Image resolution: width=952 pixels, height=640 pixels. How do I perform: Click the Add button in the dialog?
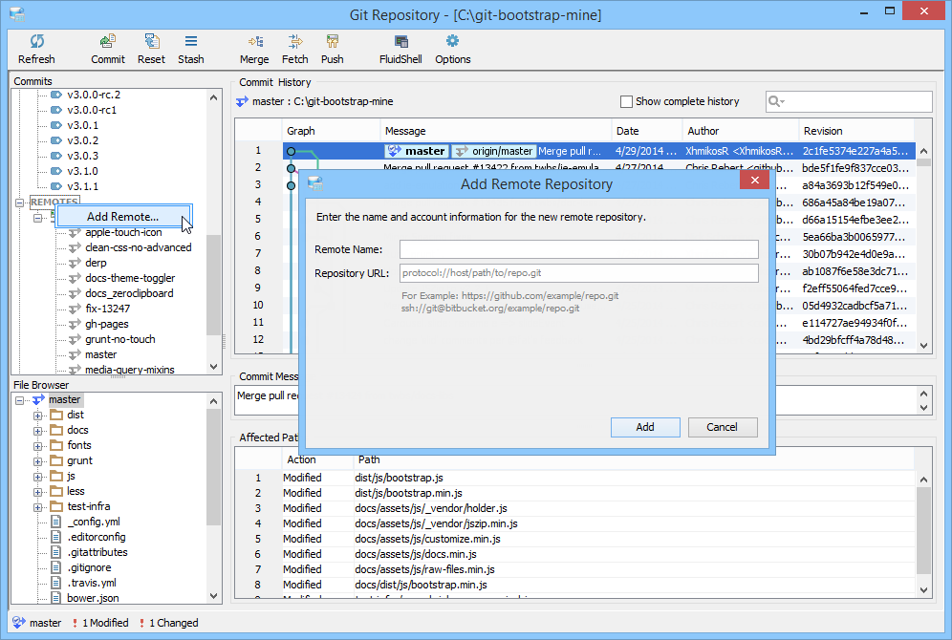pyautogui.click(x=645, y=427)
